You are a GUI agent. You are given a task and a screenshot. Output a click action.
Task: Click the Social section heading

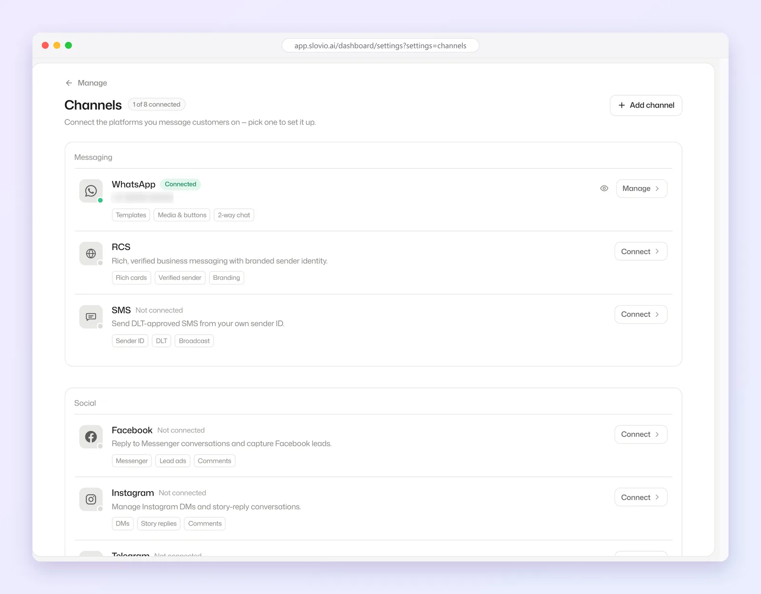pyautogui.click(x=85, y=403)
